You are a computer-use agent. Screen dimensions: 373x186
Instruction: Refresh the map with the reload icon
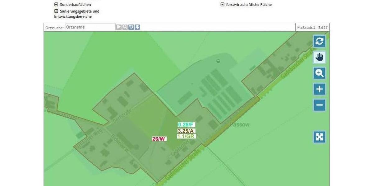(x=319, y=41)
